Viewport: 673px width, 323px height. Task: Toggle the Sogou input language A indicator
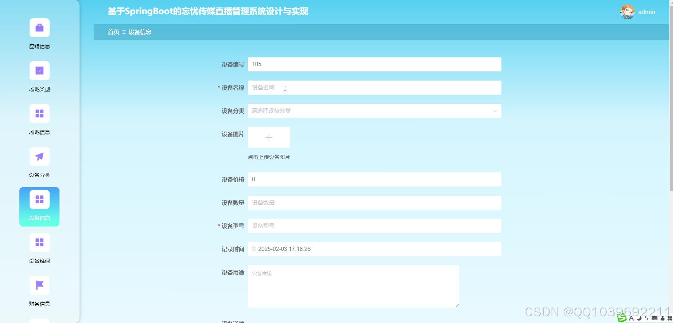pos(631,318)
